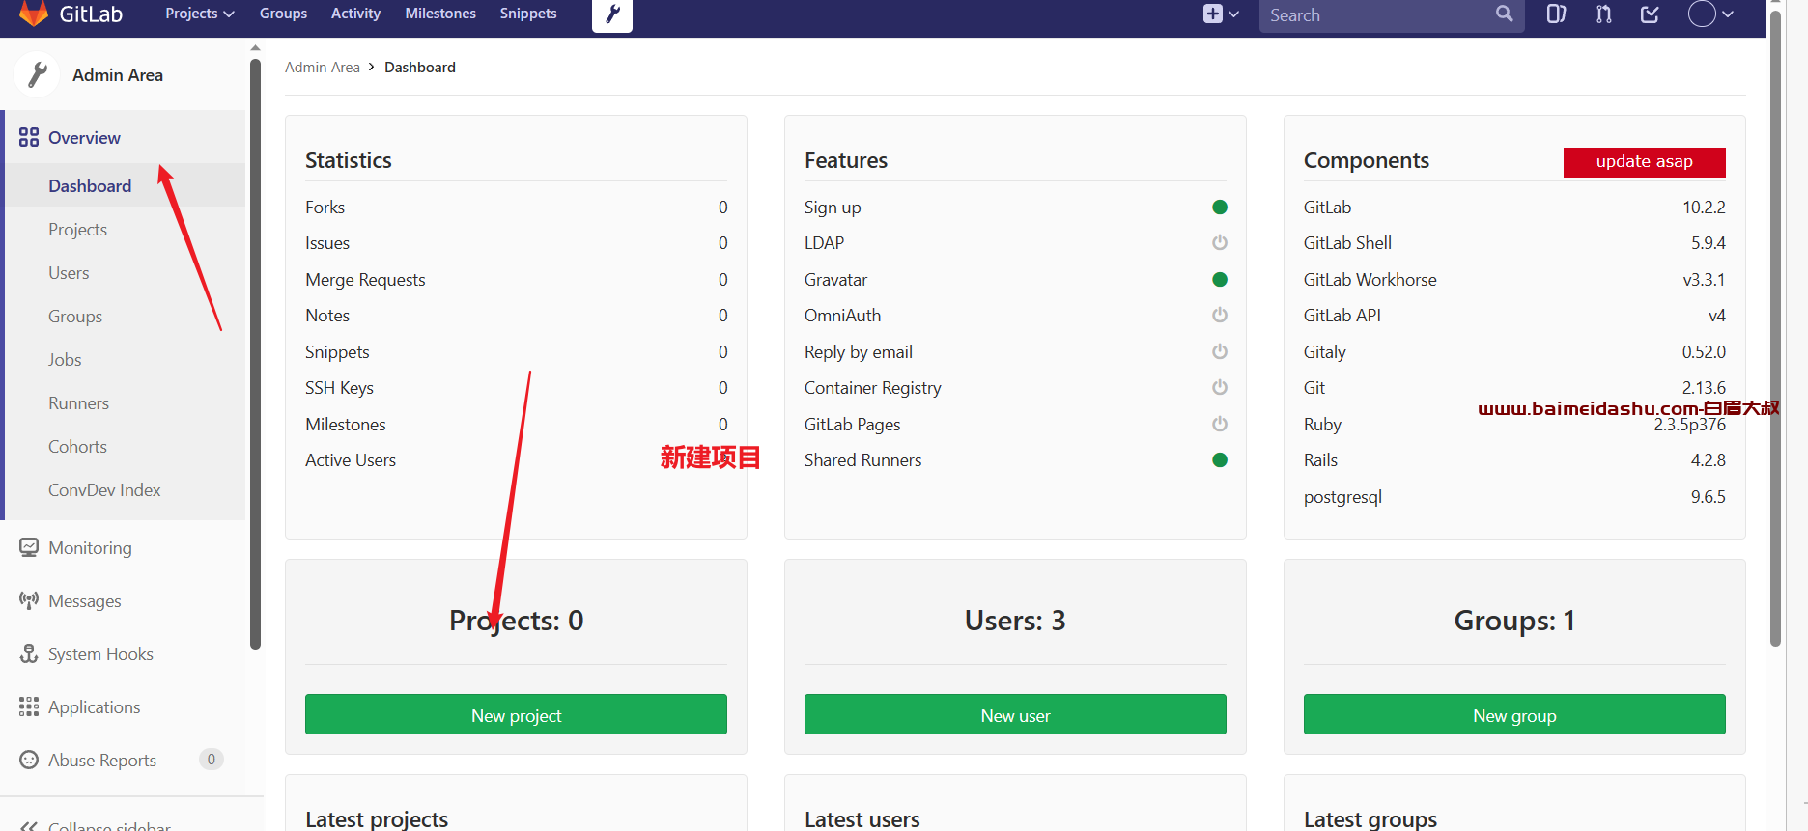Viewport: 1808px width, 831px height.
Task: Open Messages section label
Action: coord(85,600)
